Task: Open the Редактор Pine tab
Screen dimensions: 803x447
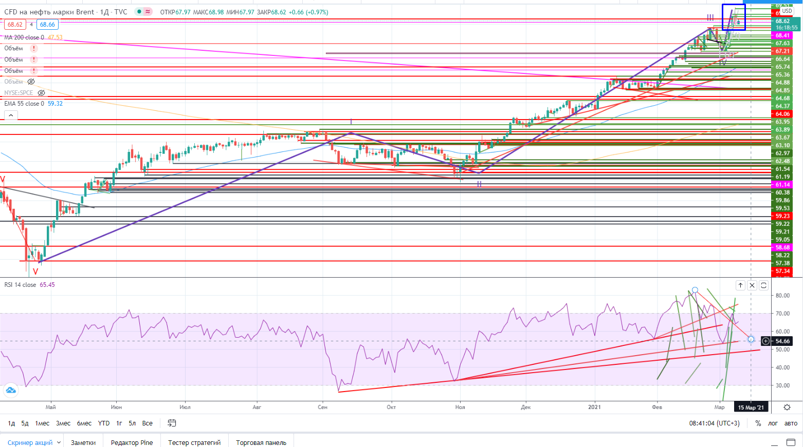Action: click(x=132, y=442)
